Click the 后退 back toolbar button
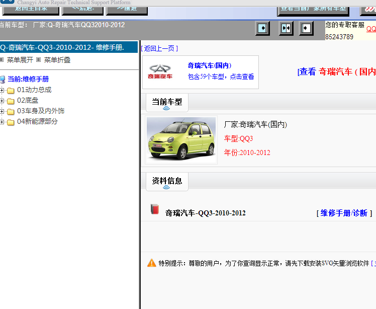This screenshot has height=309, width=376. pos(82,11)
